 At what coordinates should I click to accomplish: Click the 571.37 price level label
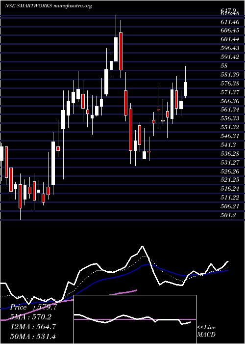[x=230, y=92]
